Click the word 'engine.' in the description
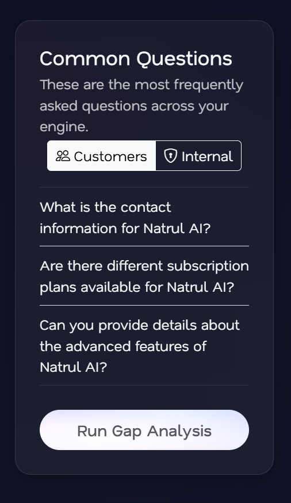The width and height of the screenshot is (291, 503). [x=64, y=127]
